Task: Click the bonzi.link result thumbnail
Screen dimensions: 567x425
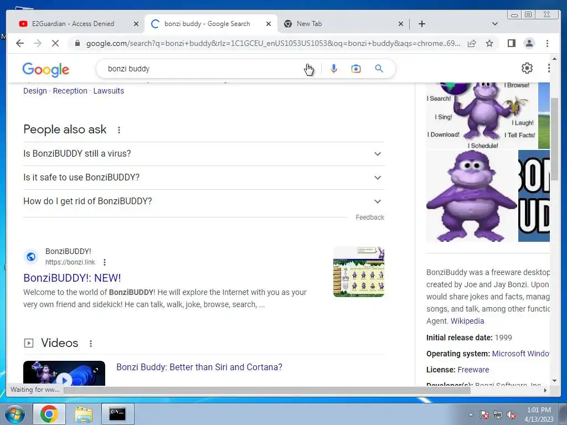Action: tap(359, 272)
